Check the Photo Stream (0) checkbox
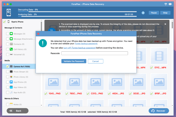This screenshot has width=176, height=117. [x=8, y=72]
